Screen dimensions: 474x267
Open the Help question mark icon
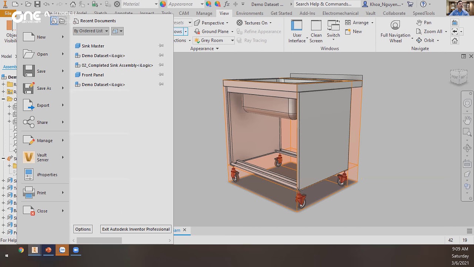[x=423, y=4]
